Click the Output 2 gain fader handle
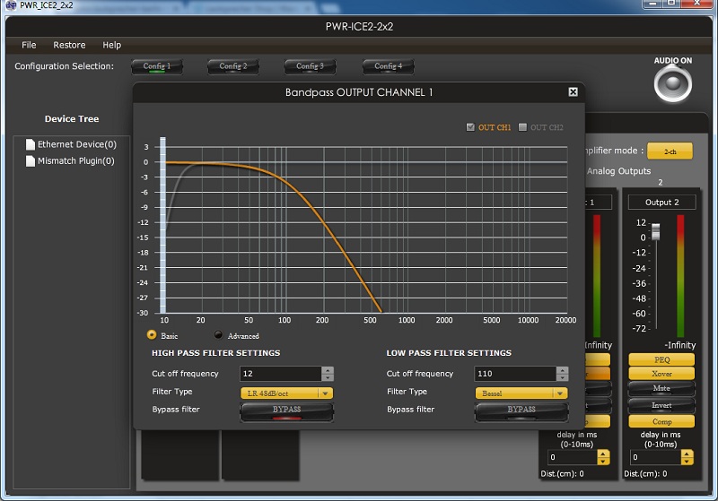The image size is (718, 501). tap(656, 231)
